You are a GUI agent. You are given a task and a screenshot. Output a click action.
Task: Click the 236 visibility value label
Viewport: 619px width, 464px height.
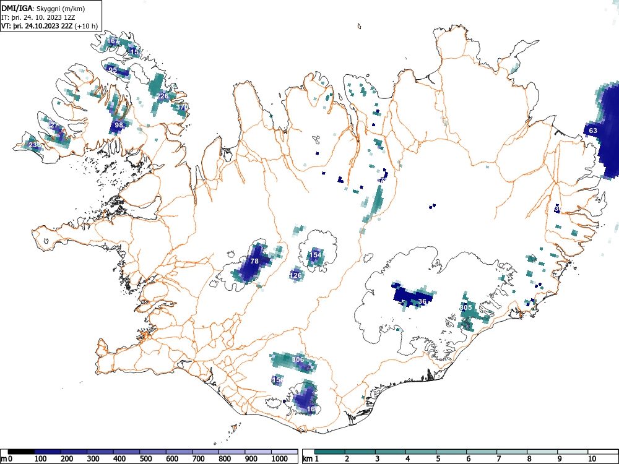(x=35, y=145)
